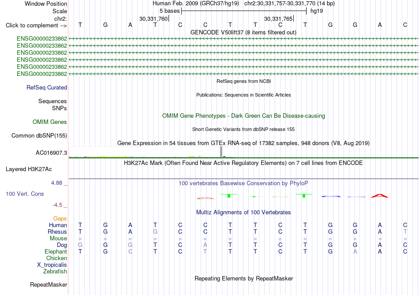
Task: Click the tall gray bar in GTEx chart
Action: point(221,152)
